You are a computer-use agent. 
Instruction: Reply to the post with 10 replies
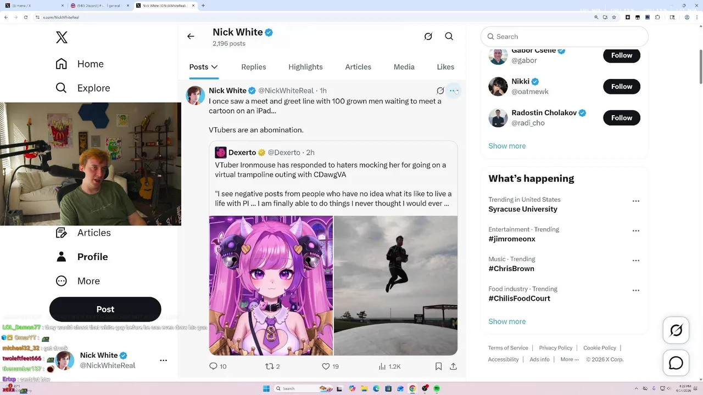click(218, 366)
